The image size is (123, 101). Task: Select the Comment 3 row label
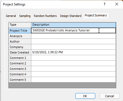click(x=20, y=69)
